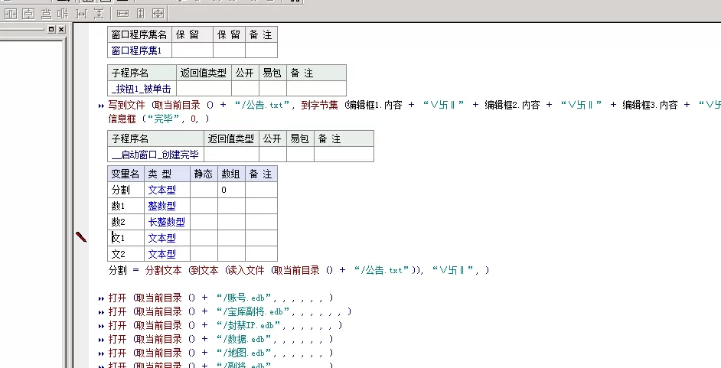Select the variable name 分割
The image size is (721, 368).
126,190
